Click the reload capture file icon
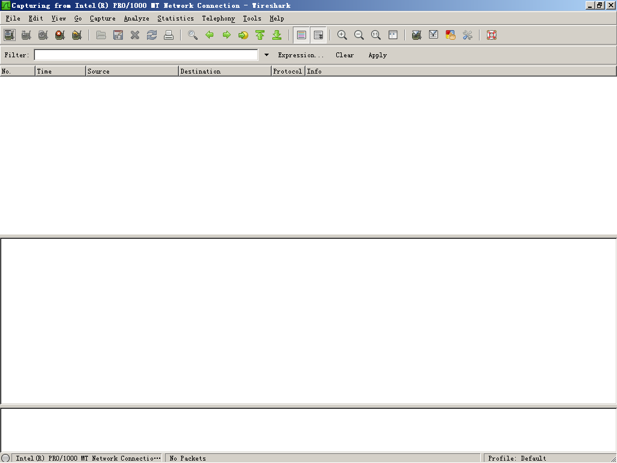The image size is (617, 463). click(x=152, y=35)
